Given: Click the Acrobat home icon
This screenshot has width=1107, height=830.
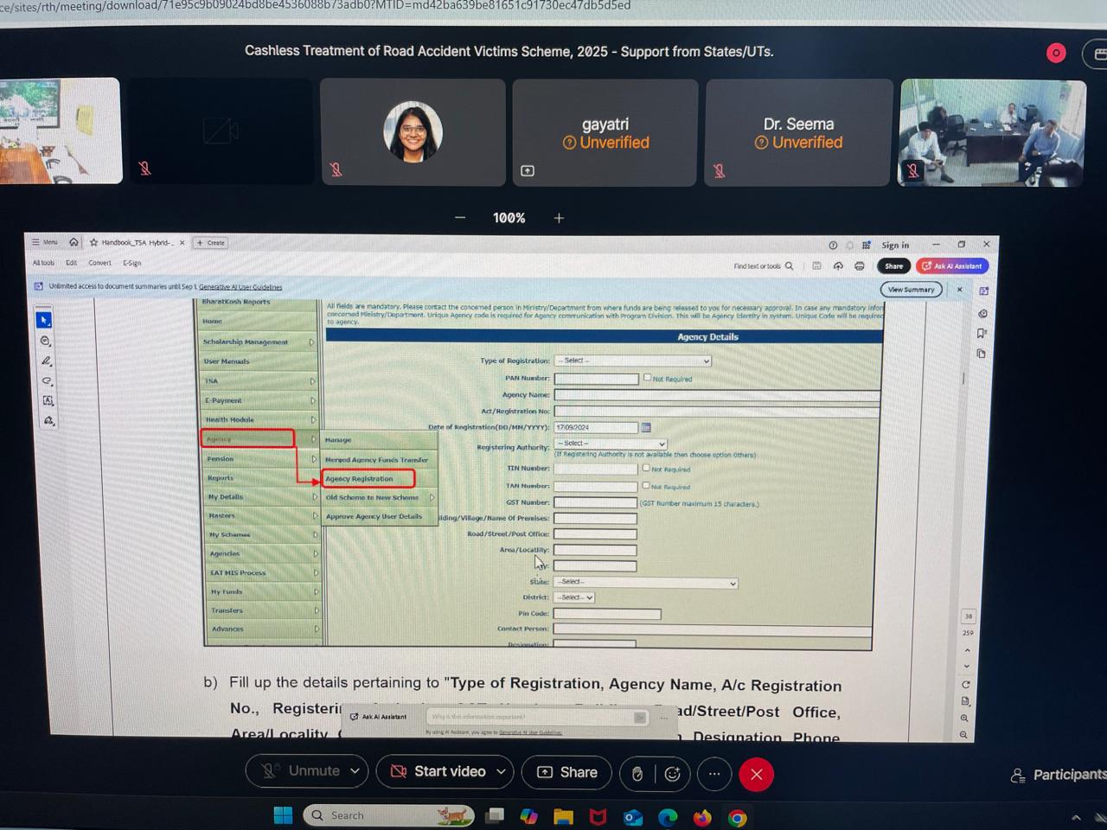Looking at the screenshot, I should click(74, 242).
